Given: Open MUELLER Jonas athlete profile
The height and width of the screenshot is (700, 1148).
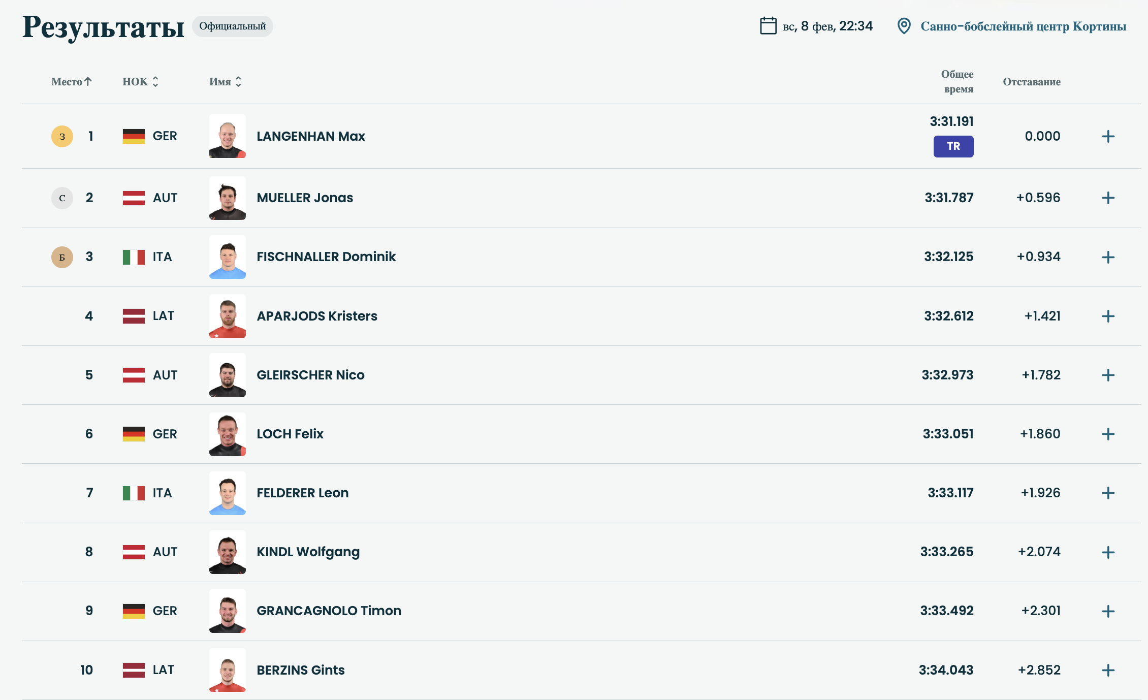Looking at the screenshot, I should point(304,198).
